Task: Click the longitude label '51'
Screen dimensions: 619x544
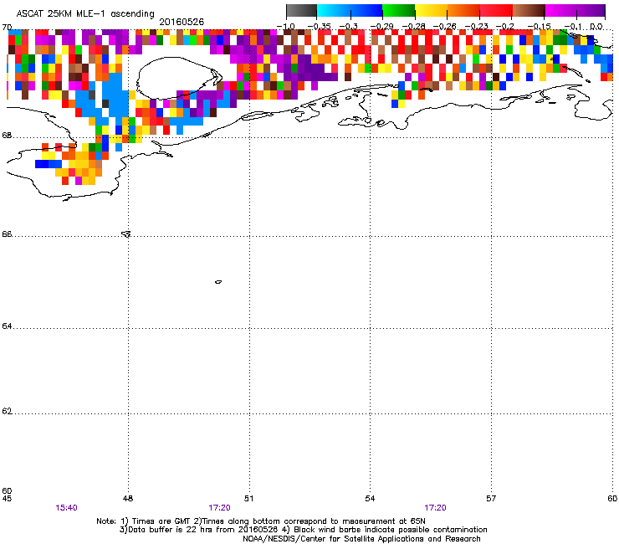Action: (248, 499)
